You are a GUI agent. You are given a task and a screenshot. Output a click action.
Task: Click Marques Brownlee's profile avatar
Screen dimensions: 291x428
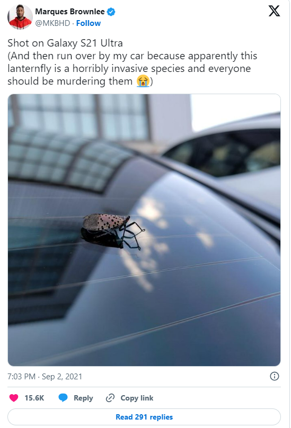pyautogui.click(x=20, y=17)
